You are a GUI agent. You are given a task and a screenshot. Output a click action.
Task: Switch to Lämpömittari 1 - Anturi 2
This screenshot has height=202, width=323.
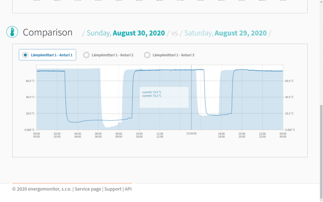(108, 55)
